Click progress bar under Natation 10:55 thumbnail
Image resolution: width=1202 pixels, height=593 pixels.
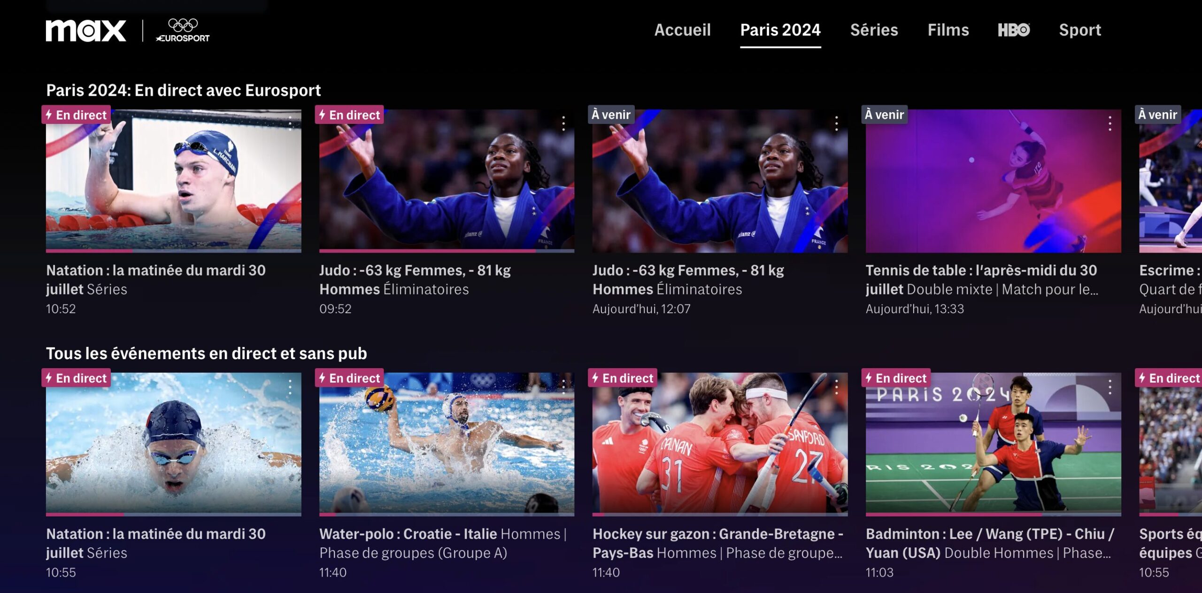pyautogui.click(x=174, y=515)
